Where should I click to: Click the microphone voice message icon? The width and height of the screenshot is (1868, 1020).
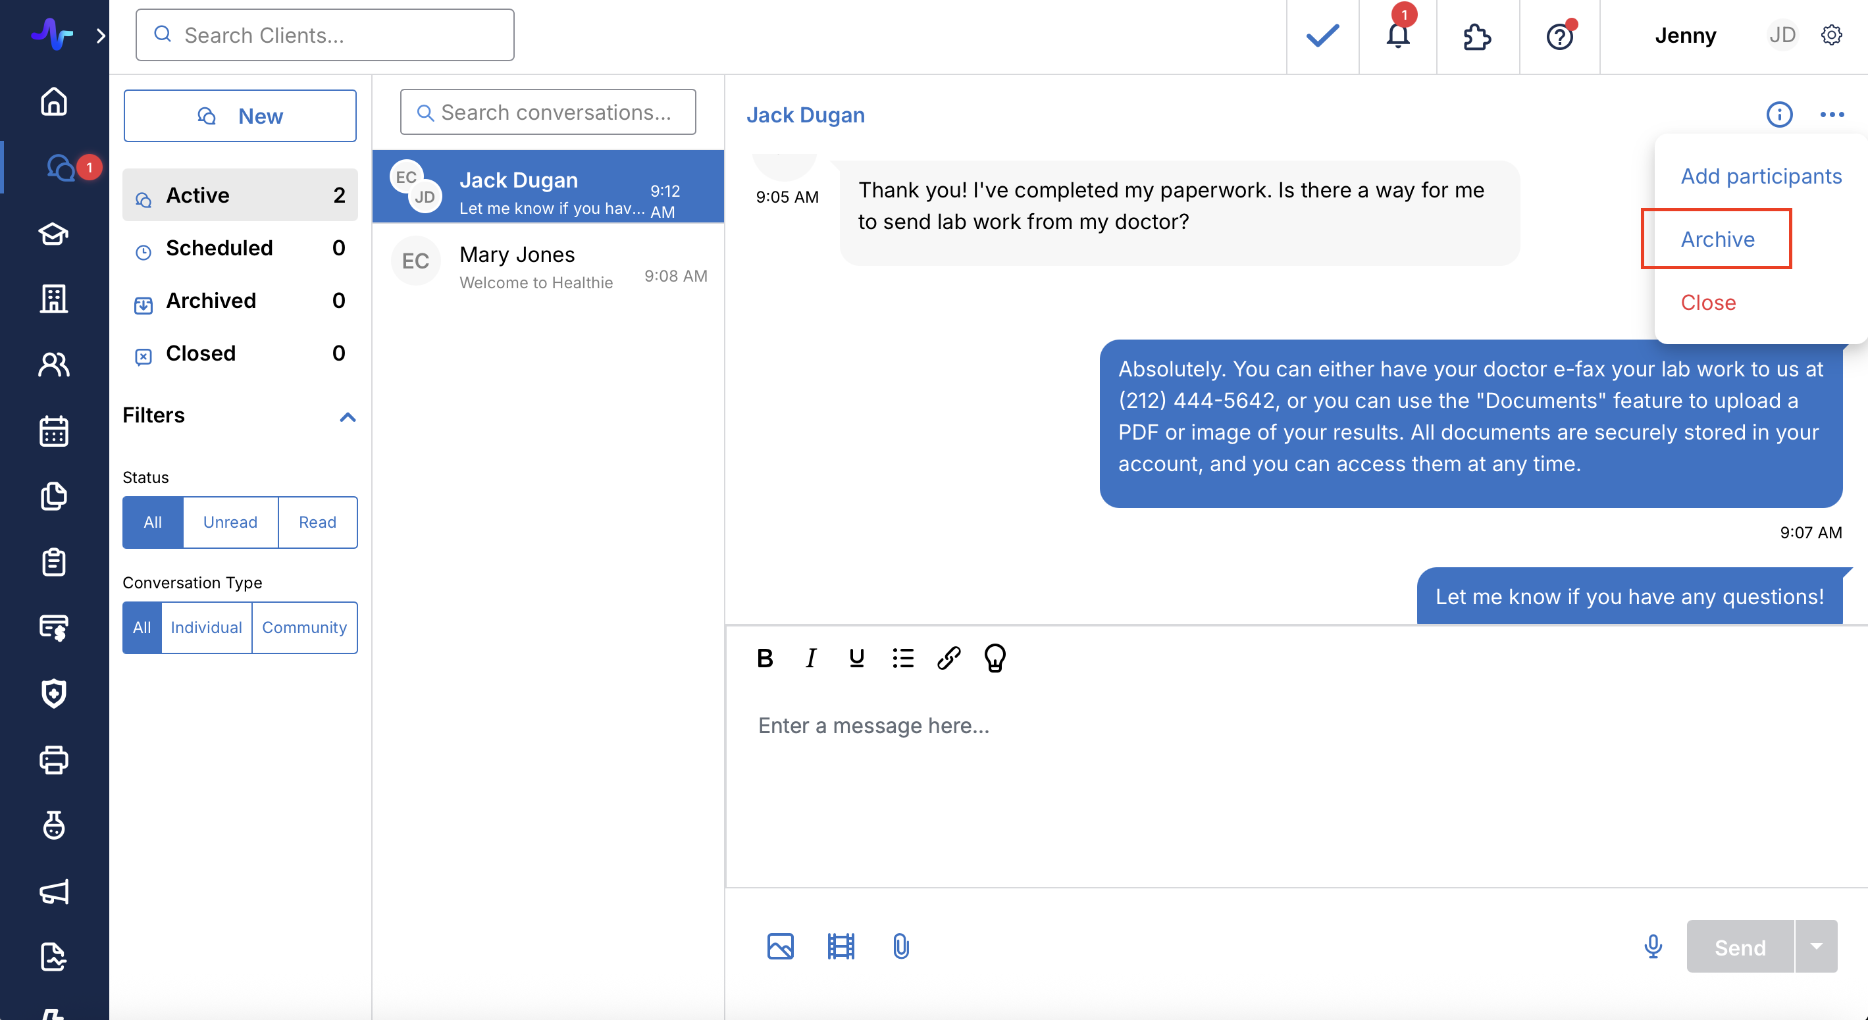click(1653, 946)
